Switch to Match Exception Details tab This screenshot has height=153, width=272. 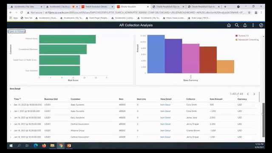97,7
